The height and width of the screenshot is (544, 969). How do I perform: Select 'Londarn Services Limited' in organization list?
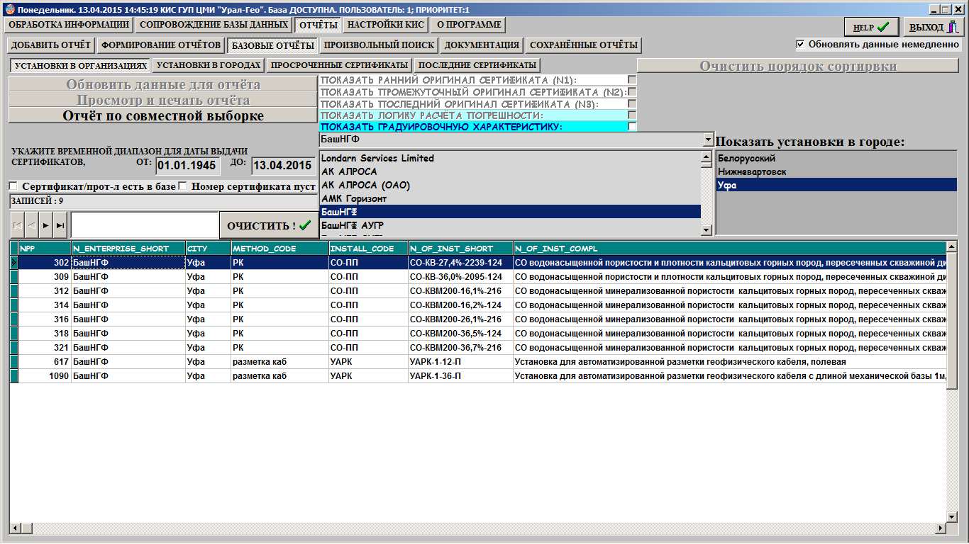pos(509,158)
